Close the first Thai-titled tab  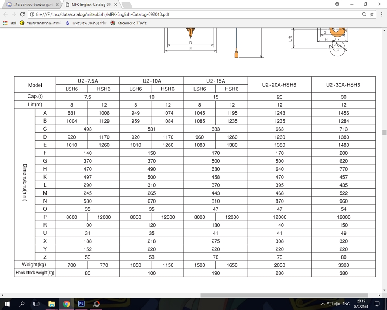click(x=57, y=5)
